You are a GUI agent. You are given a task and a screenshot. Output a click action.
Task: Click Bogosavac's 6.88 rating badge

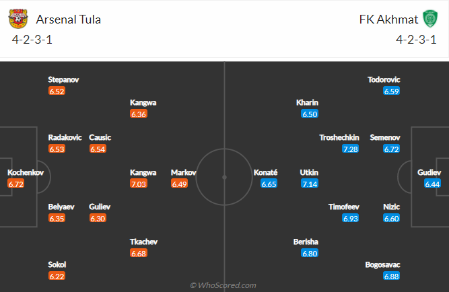coord(392,277)
